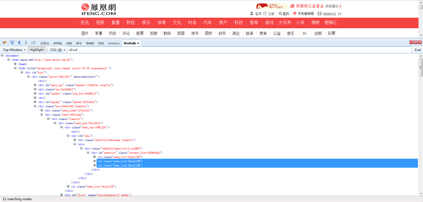Collapse the div id=tabs node
The image size is (423, 202).
pyautogui.click(x=68, y=136)
